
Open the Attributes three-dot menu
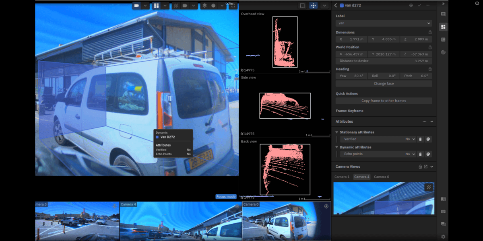(424, 122)
